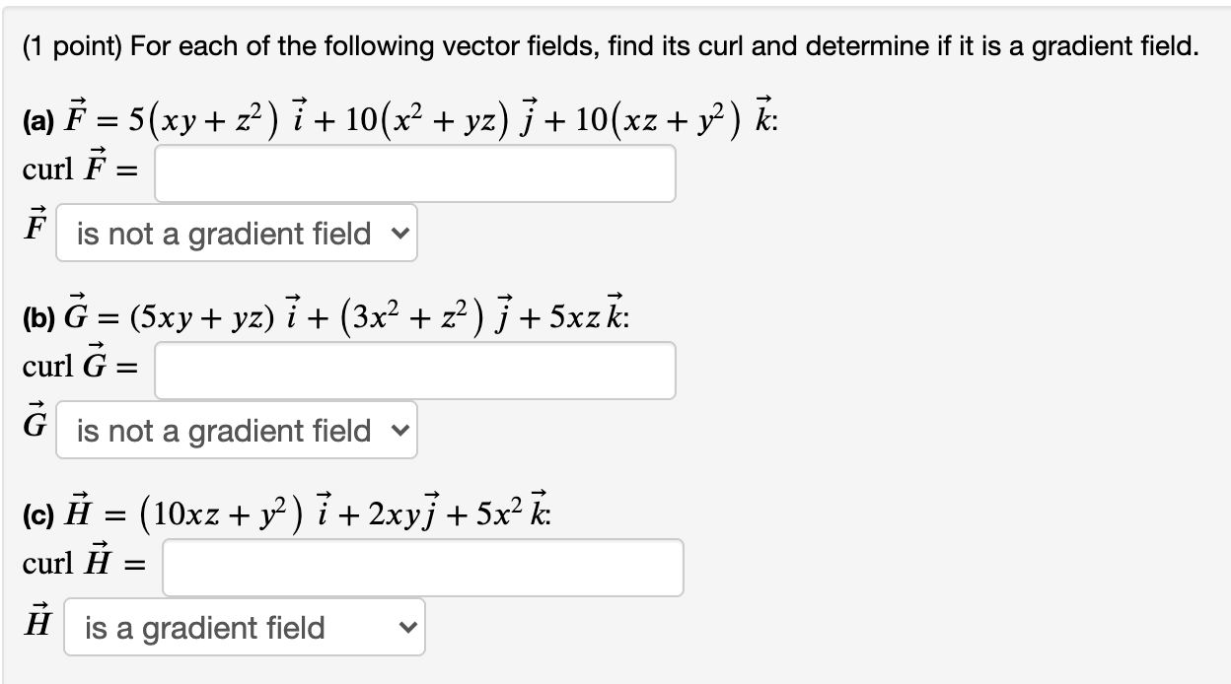Screen dimensions: 1231x684
Task: Open the gradient field dropdown for F
Action: tap(236, 234)
